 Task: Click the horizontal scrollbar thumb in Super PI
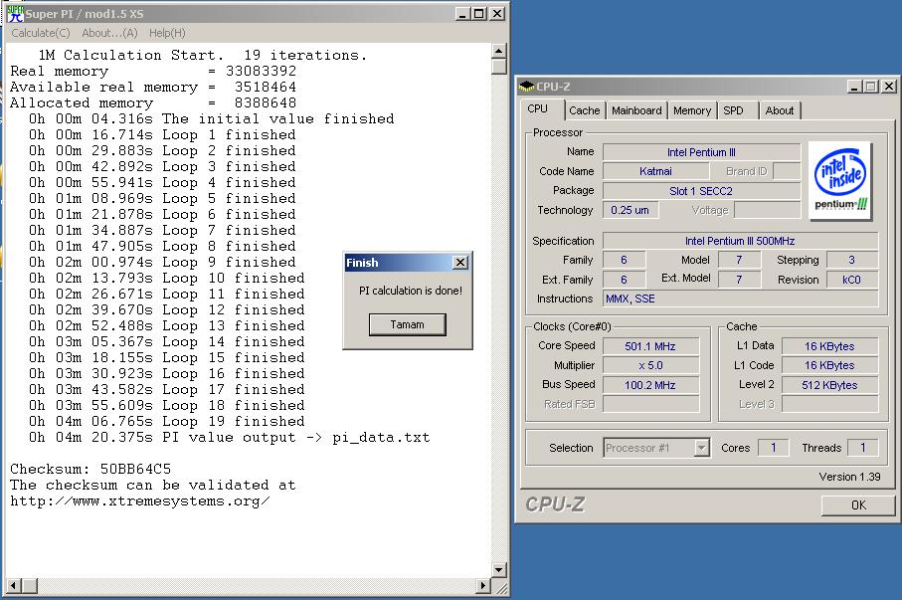click(x=30, y=586)
